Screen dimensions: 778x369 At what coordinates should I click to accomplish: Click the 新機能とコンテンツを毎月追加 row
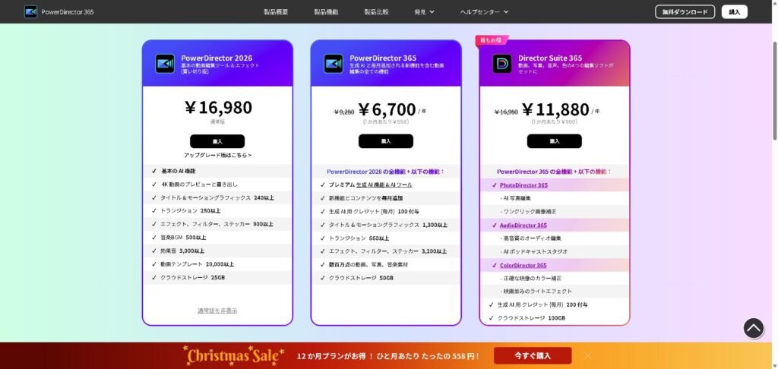pyautogui.click(x=385, y=198)
